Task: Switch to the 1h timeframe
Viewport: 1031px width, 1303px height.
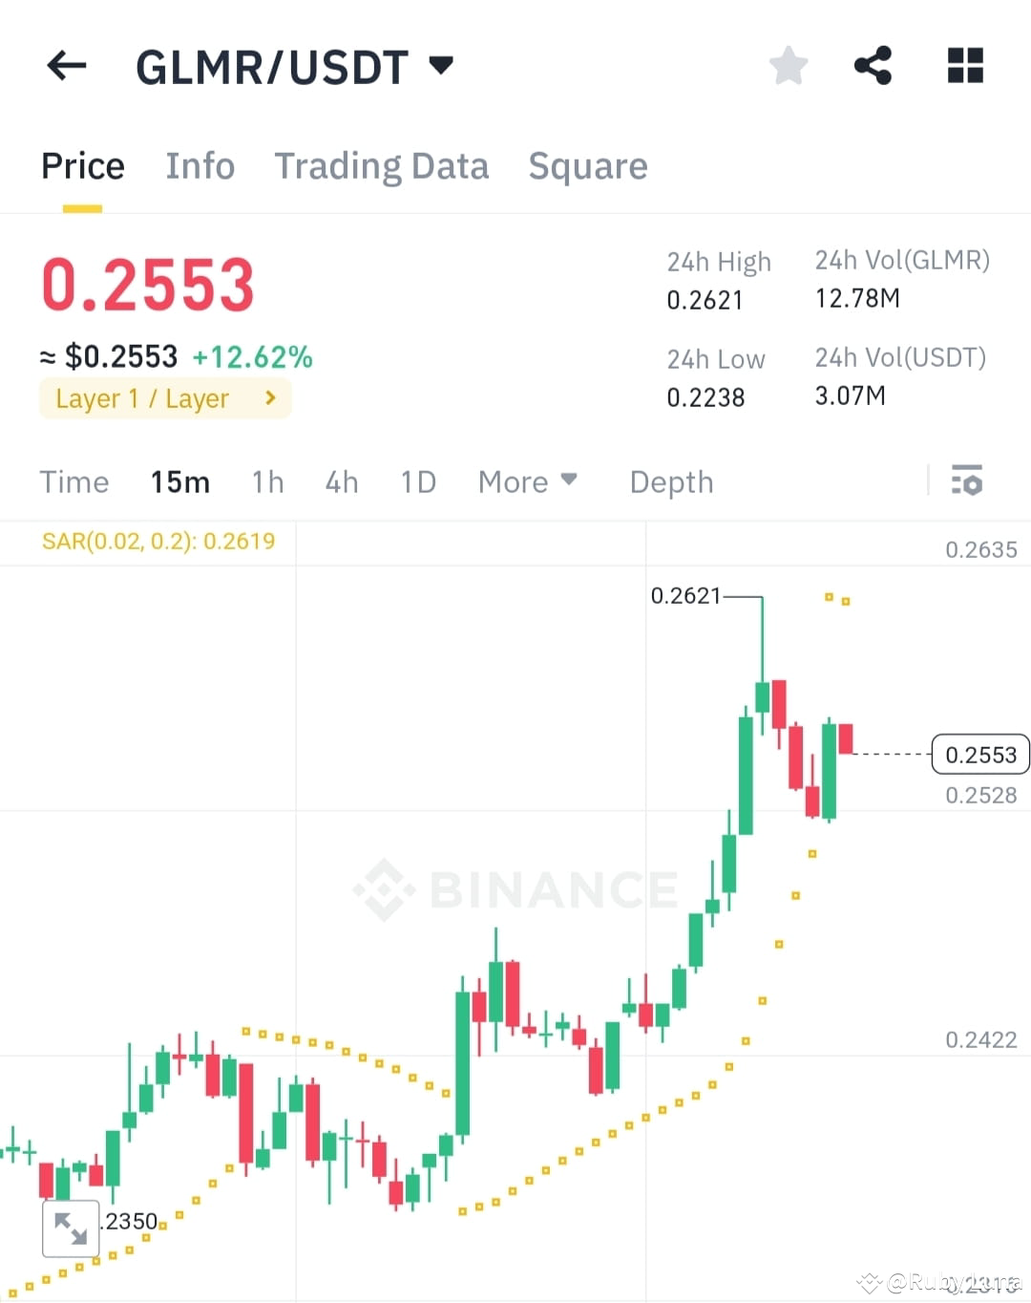Action: pos(267,482)
